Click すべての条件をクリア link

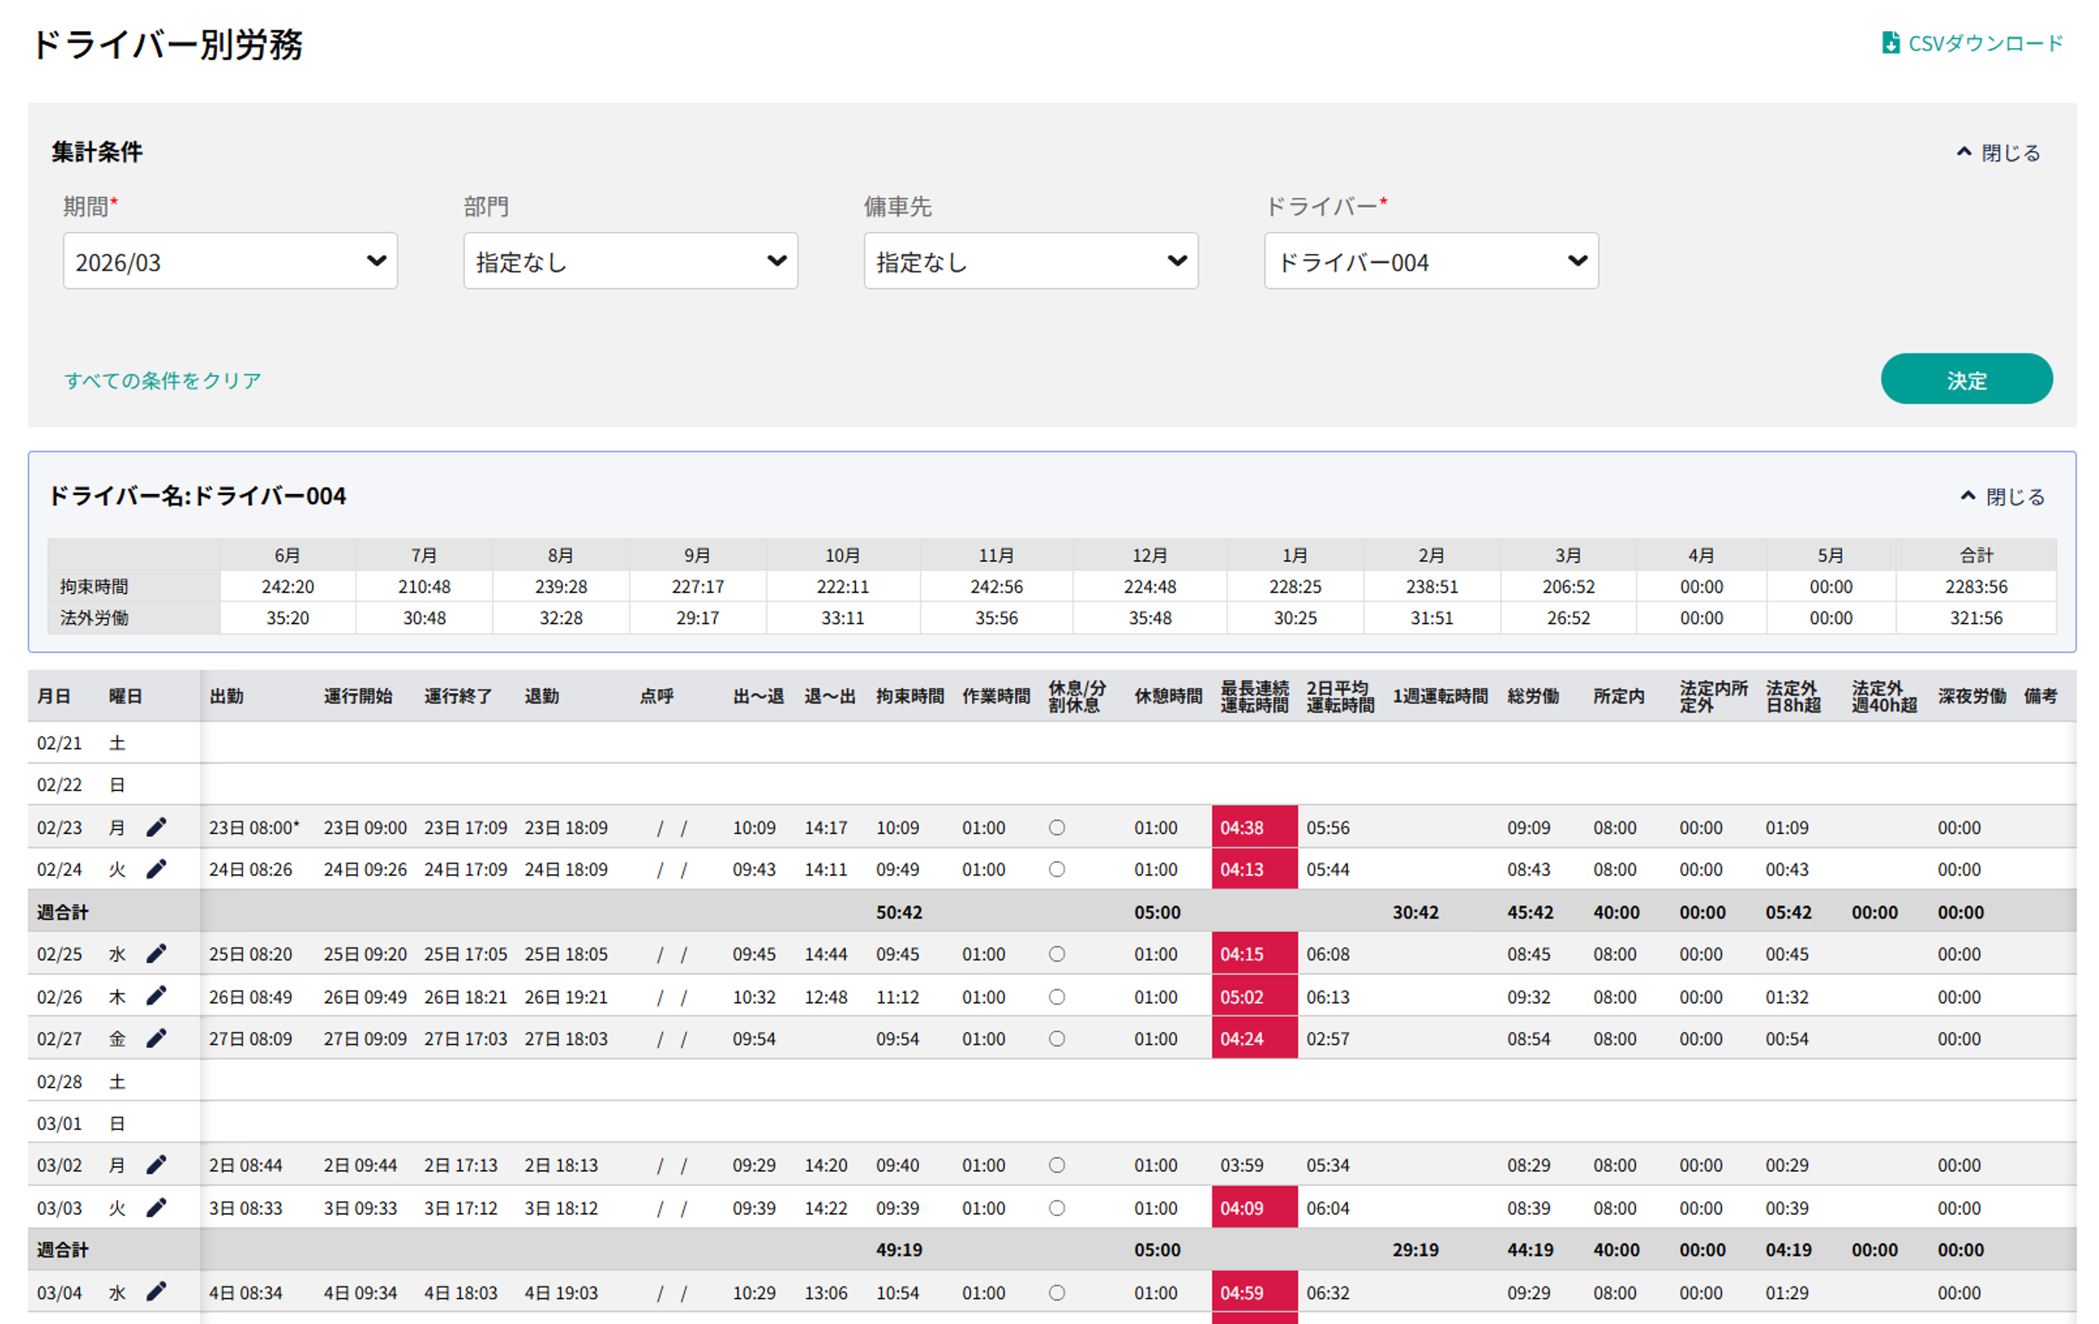(x=162, y=380)
